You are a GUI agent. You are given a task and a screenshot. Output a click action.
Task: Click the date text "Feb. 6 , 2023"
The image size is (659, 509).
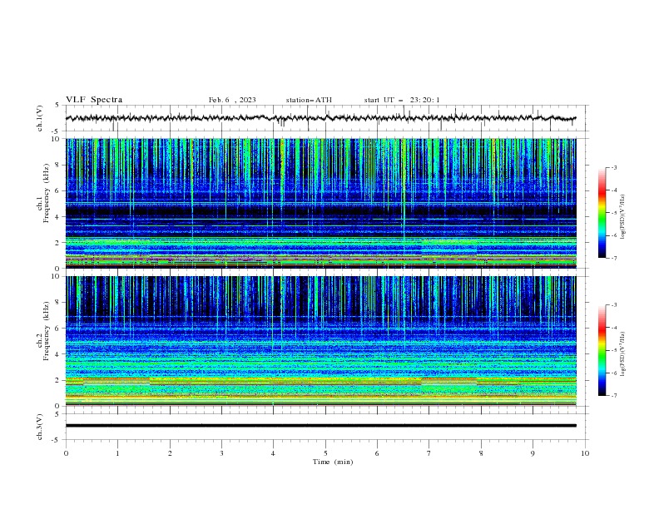pos(232,100)
